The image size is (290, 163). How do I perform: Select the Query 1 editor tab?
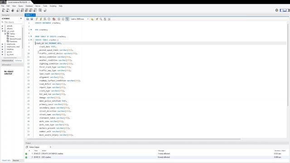pos(30,15)
